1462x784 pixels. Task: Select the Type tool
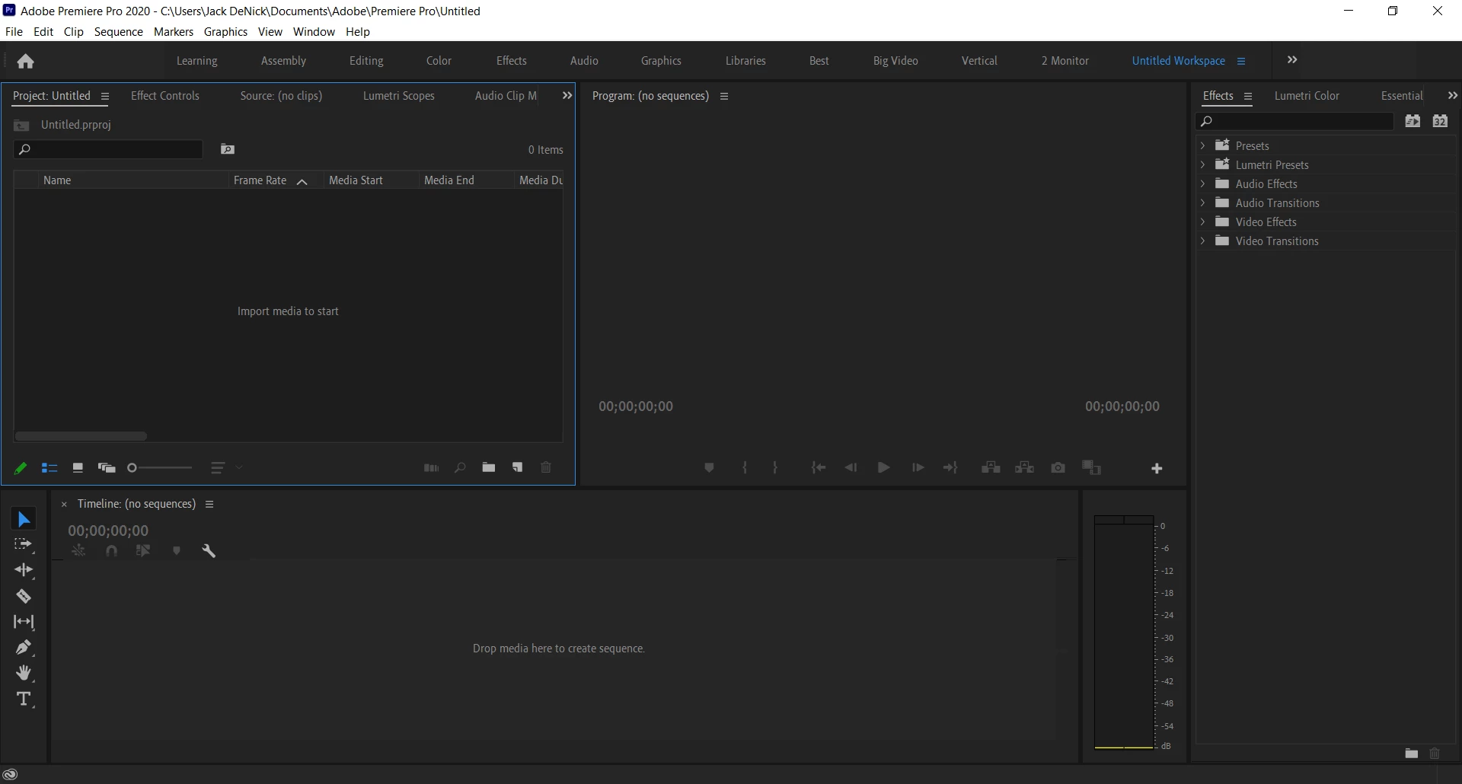click(x=24, y=699)
